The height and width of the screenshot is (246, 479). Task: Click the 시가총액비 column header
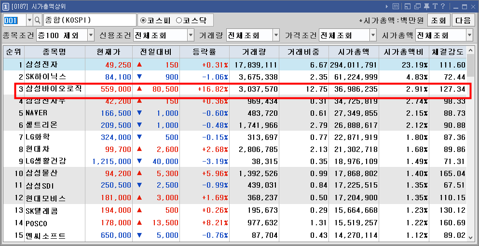click(404, 52)
